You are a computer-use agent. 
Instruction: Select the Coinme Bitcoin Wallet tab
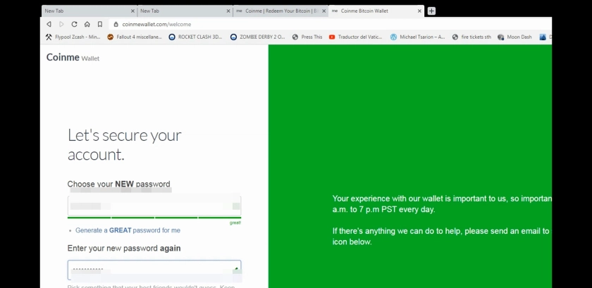click(376, 11)
